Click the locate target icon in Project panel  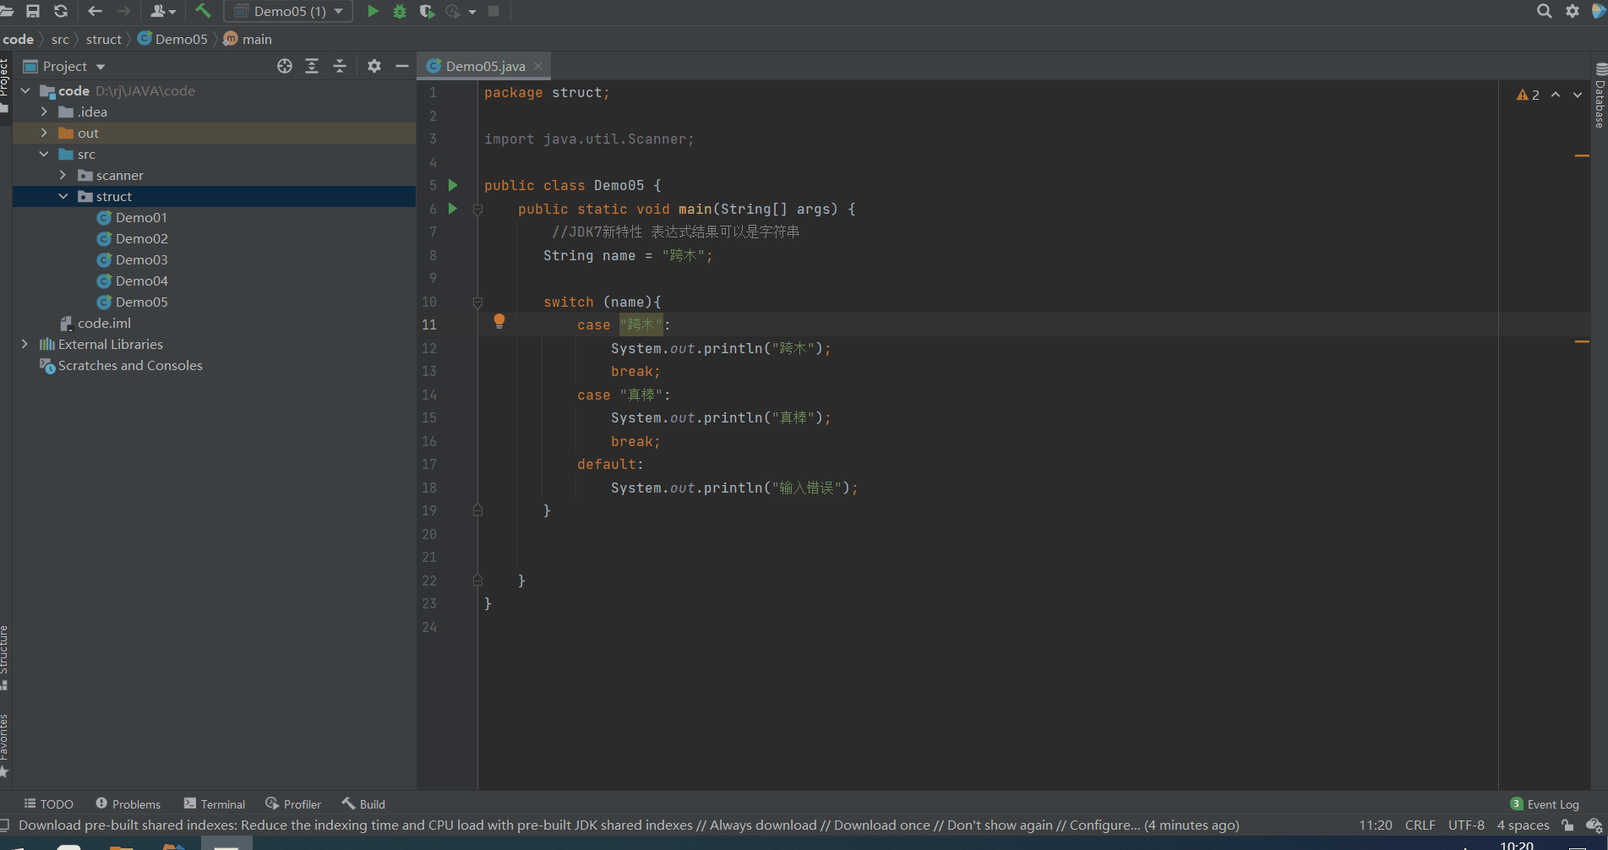pyautogui.click(x=285, y=66)
